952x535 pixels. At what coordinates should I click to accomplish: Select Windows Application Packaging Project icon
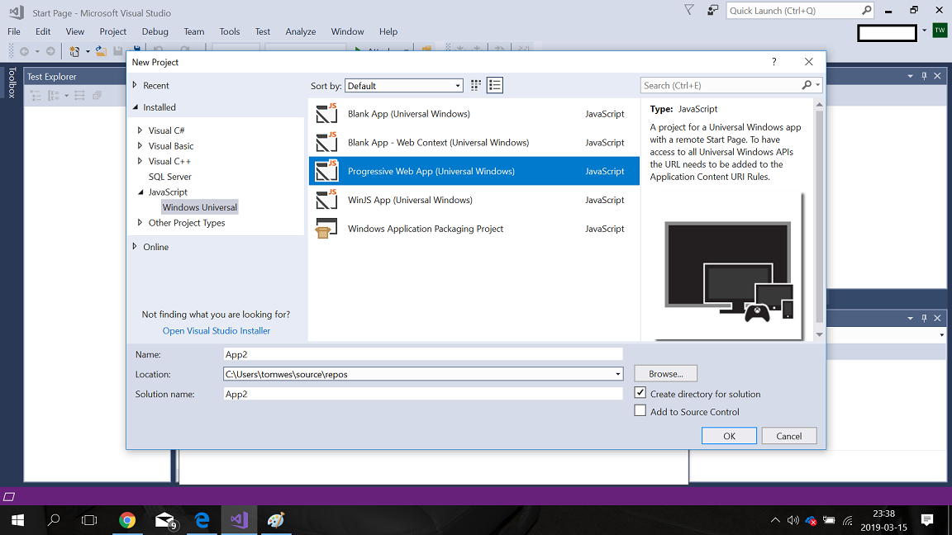pyautogui.click(x=326, y=229)
